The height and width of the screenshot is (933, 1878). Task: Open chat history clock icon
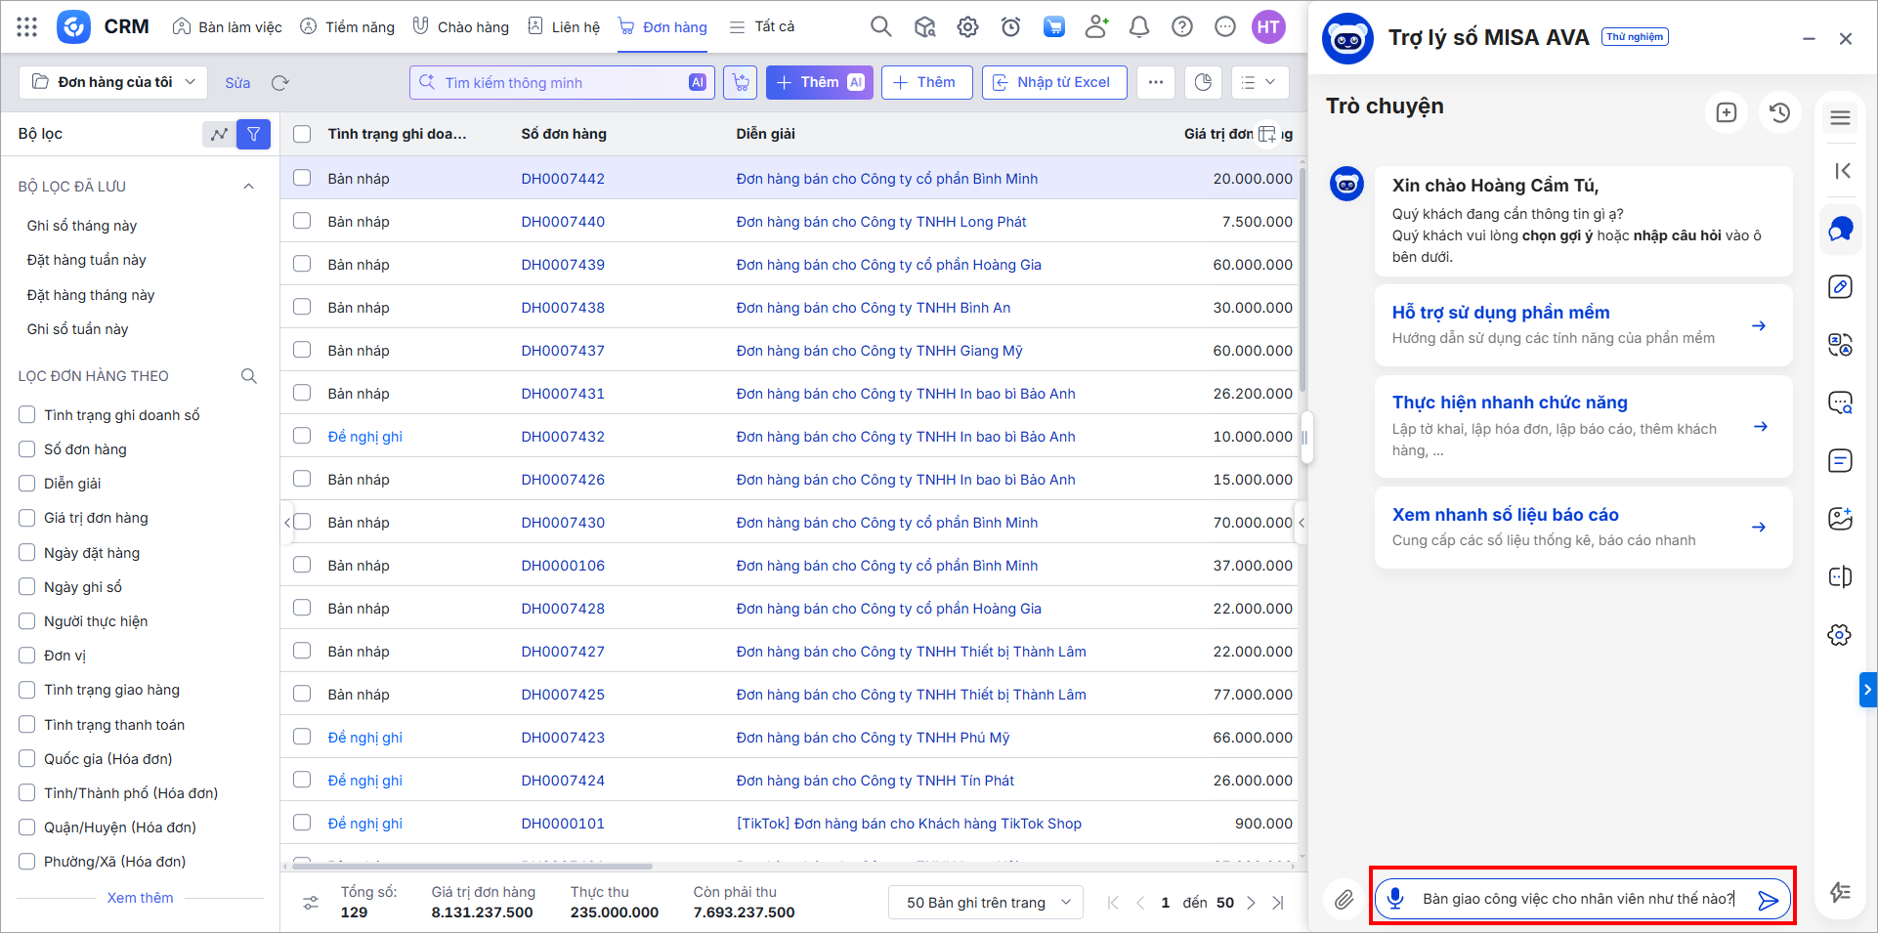tap(1779, 113)
